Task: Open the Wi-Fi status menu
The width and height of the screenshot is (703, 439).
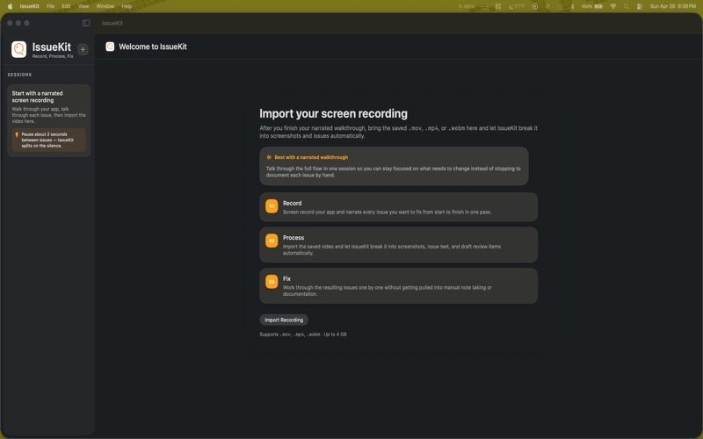Action: [x=613, y=6]
